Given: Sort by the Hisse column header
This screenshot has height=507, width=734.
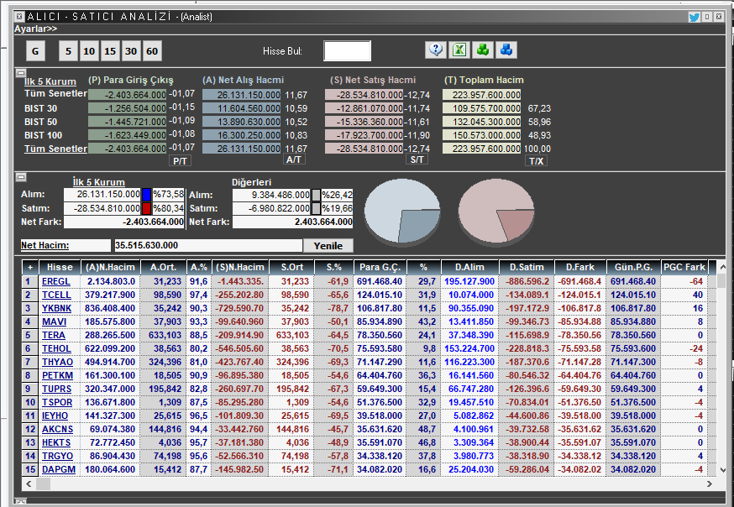Looking at the screenshot, I should [60, 267].
